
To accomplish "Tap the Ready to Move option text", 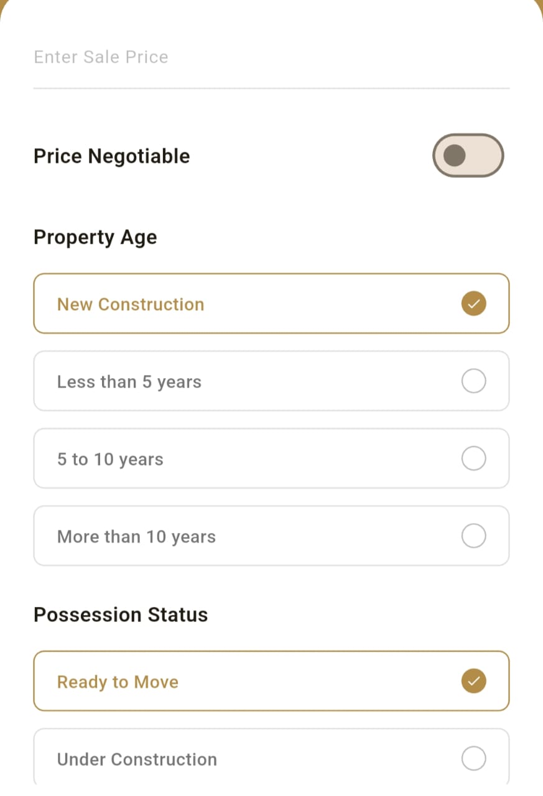I will tap(118, 682).
